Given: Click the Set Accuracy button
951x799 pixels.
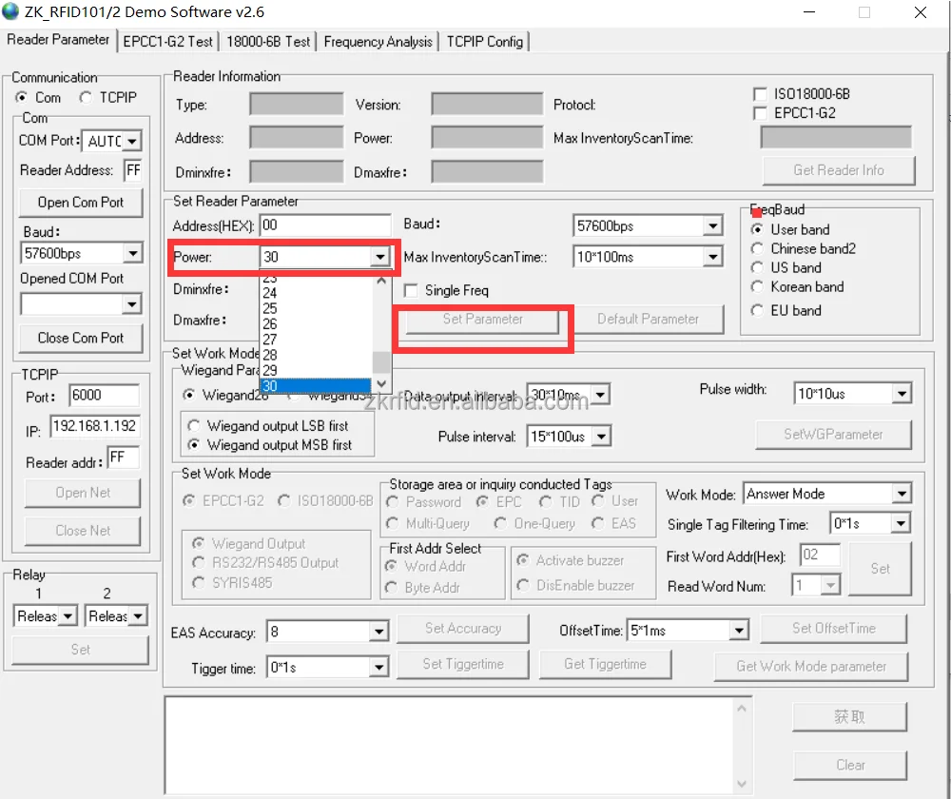Looking at the screenshot, I should point(463,629).
